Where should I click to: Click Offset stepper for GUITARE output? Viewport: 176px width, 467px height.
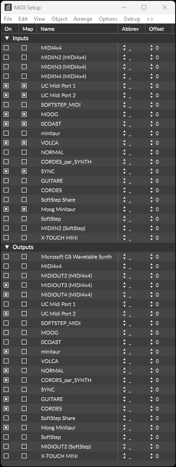pyautogui.click(x=151, y=399)
